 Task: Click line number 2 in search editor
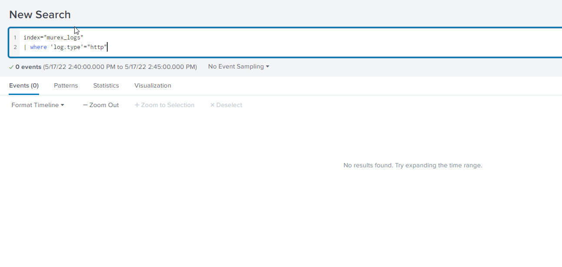click(x=15, y=47)
